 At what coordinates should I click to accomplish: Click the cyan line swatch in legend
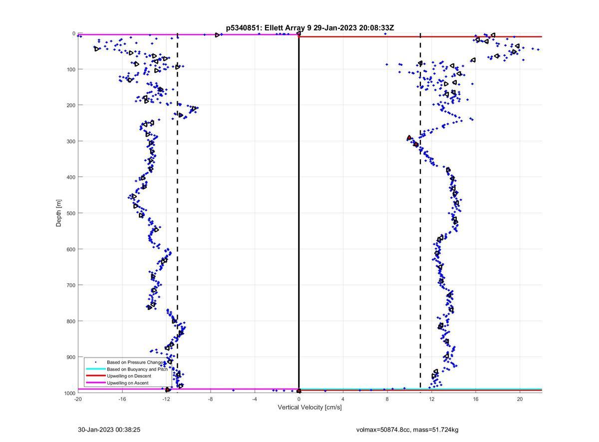point(95,369)
